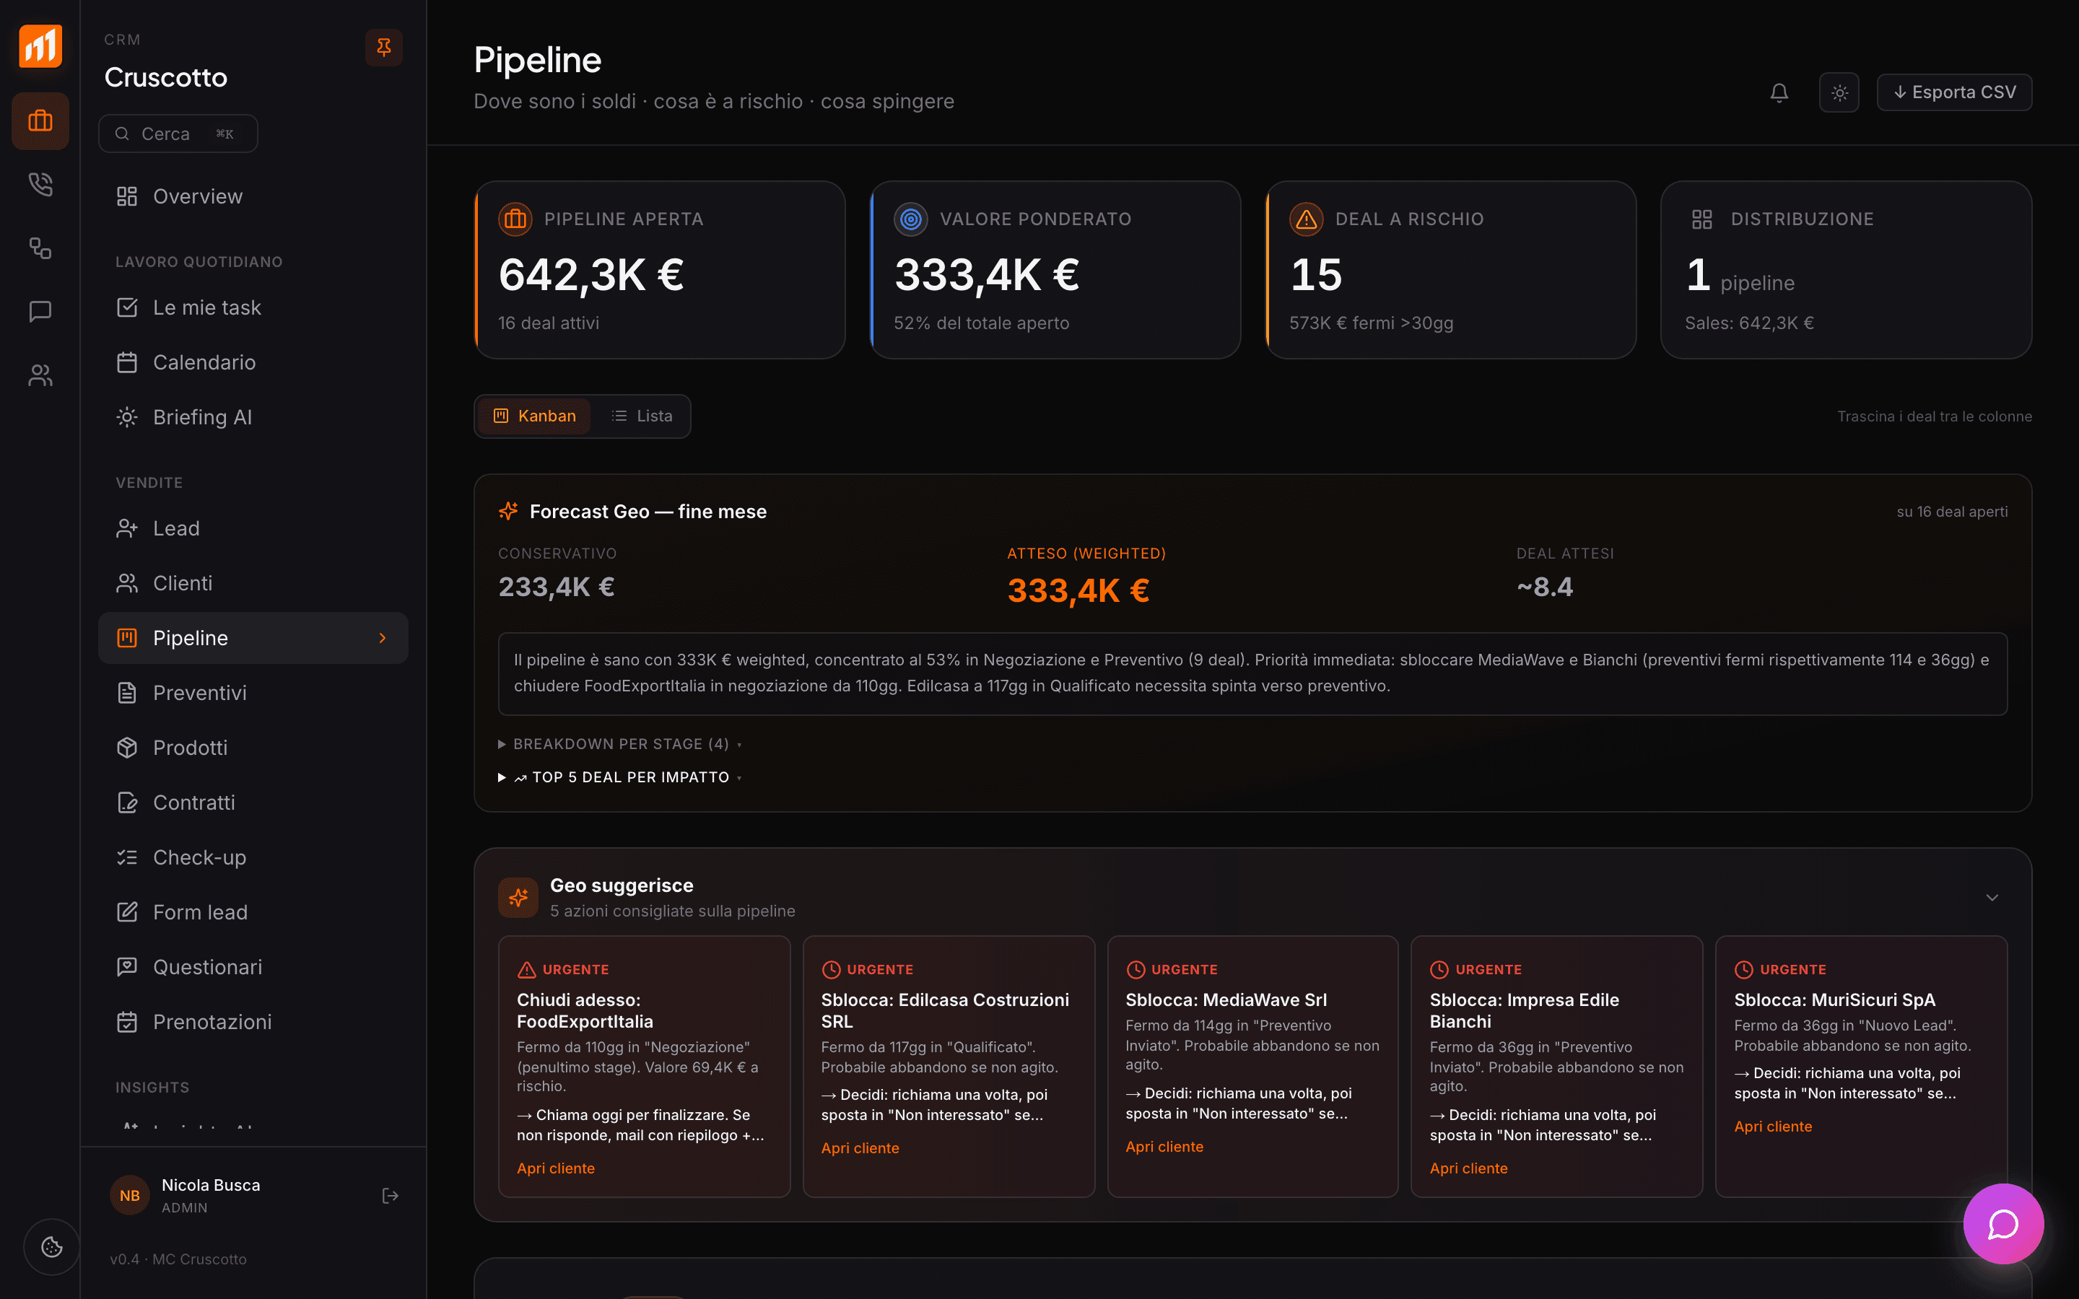Open client for Impresa Edile Bianchi card
The height and width of the screenshot is (1299, 2079).
1468,1168
